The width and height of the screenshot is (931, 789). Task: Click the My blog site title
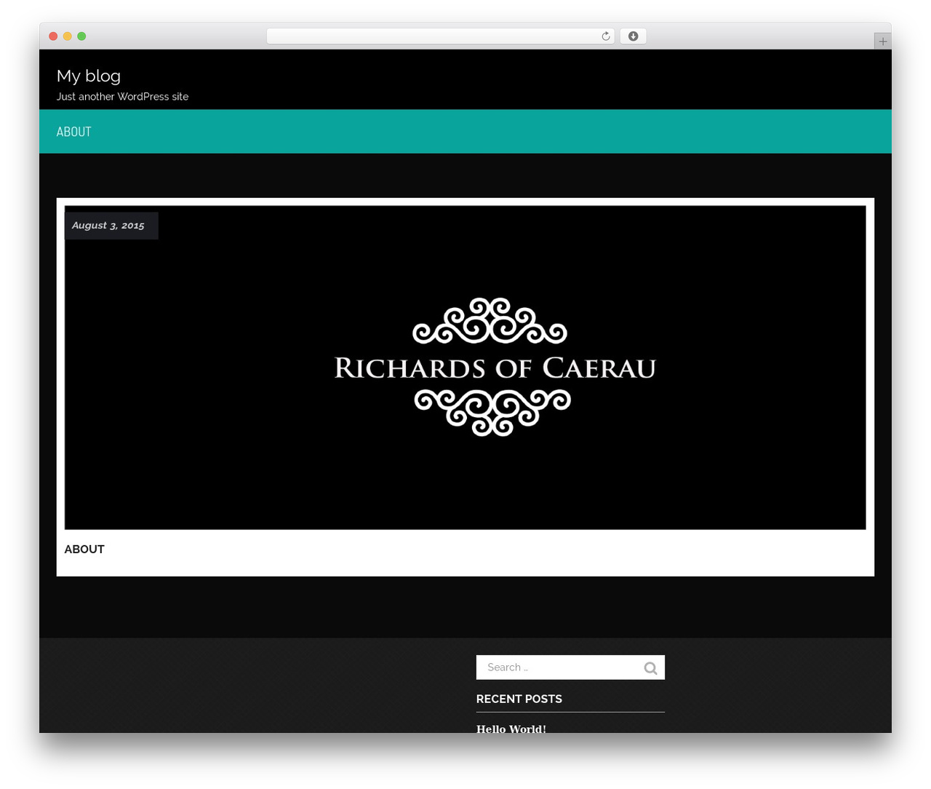pos(89,76)
